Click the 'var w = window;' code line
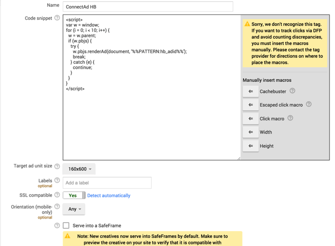The width and height of the screenshot is (335, 246). point(82,25)
